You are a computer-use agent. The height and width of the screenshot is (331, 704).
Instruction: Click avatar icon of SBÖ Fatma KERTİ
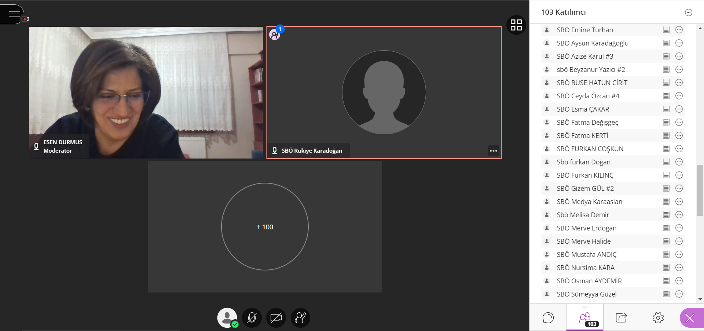[x=547, y=135]
